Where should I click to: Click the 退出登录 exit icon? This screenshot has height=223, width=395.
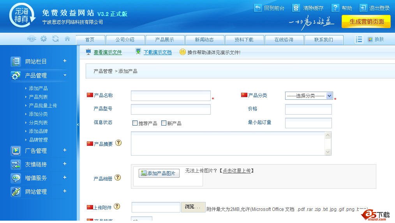click(x=363, y=8)
